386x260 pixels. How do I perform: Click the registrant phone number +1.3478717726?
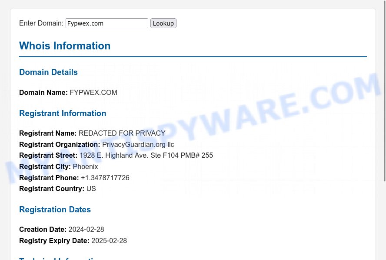(105, 178)
